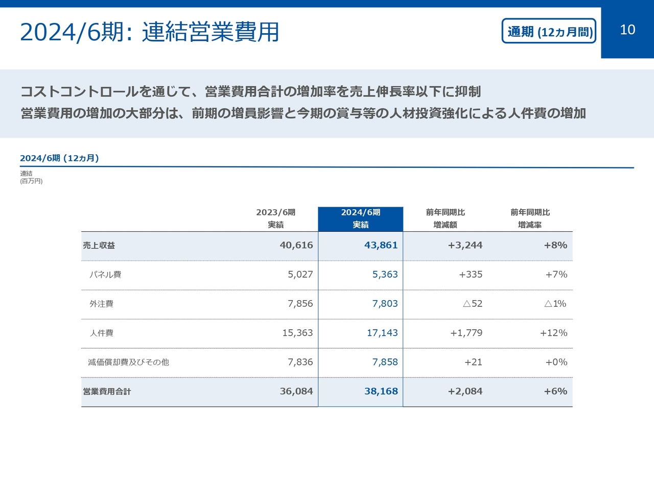Image resolution: width=654 pixels, height=490 pixels.
Task: Click the value +21
Action: click(473, 362)
